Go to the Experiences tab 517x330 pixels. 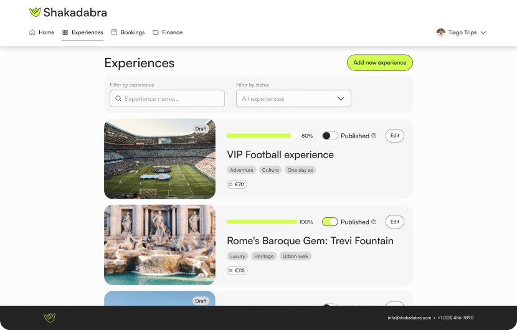coord(82,32)
